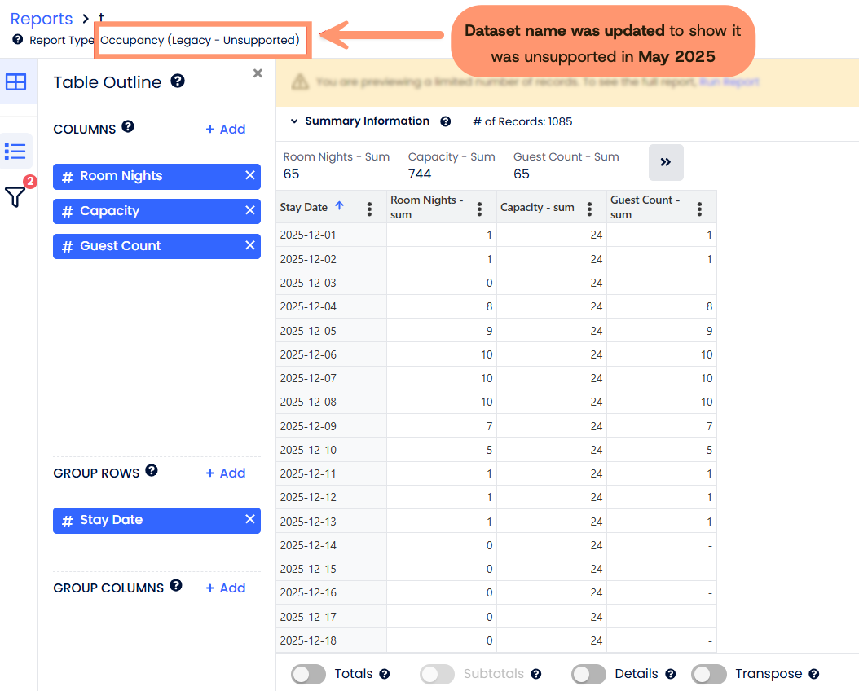Open the Guest Count - sum column menu
Image resolution: width=859 pixels, height=691 pixels.
pos(699,209)
